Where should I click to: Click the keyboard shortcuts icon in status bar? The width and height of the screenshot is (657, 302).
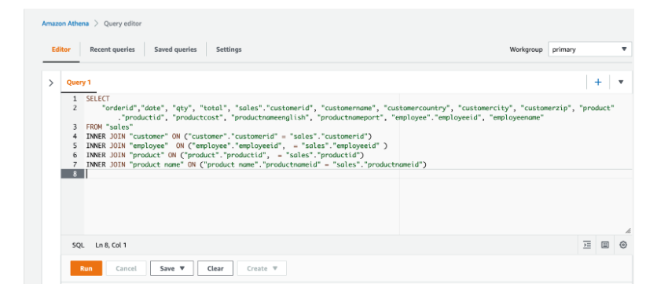coord(605,245)
